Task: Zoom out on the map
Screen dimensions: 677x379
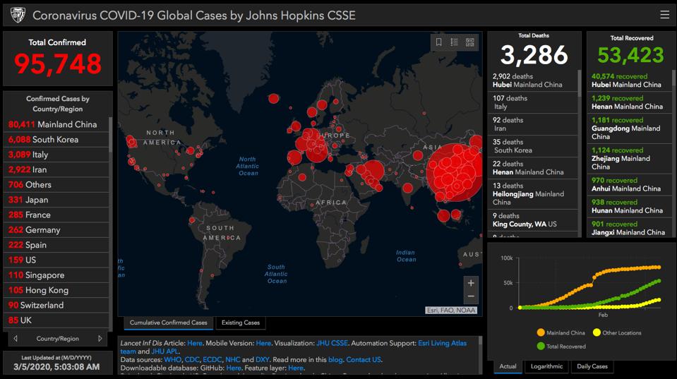Action: pos(471,296)
